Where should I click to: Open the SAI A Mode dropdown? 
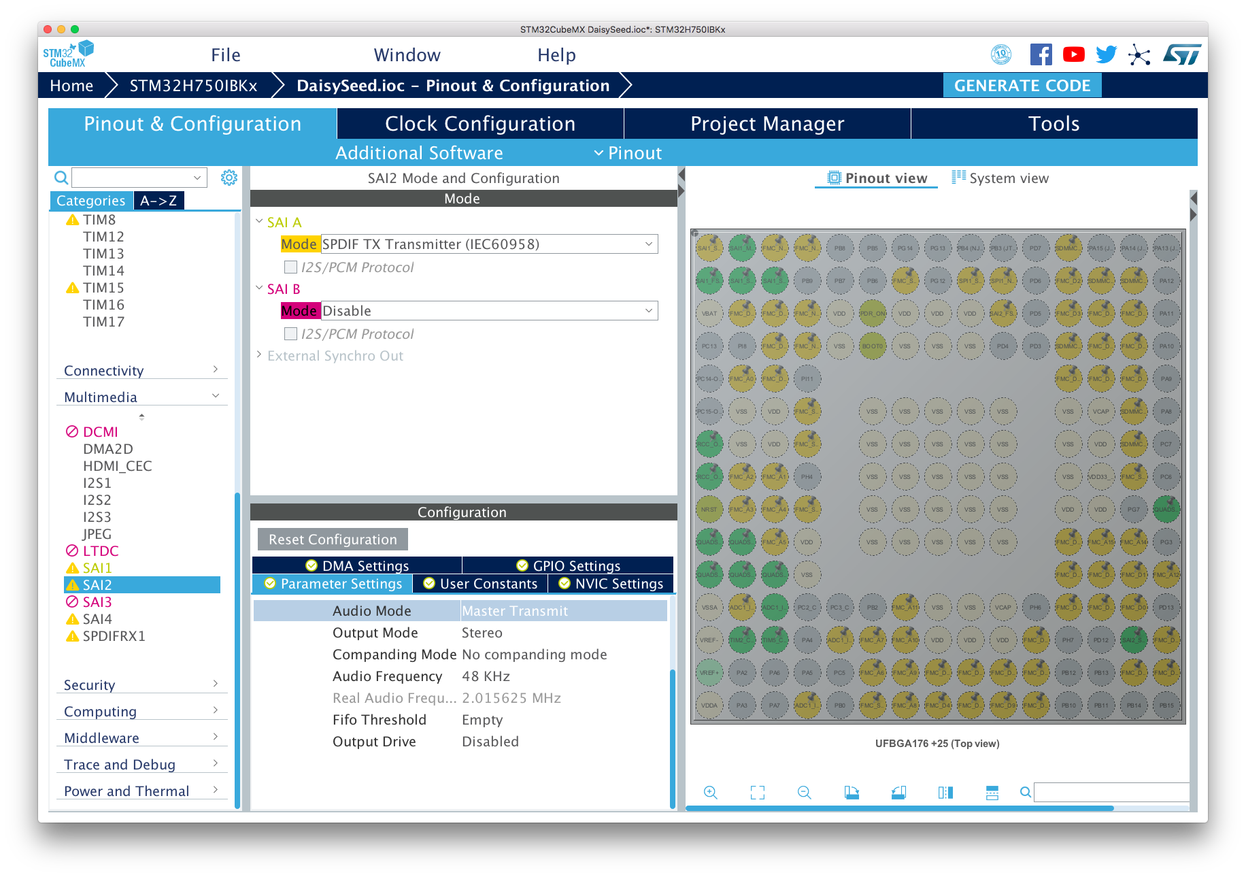pyautogui.click(x=488, y=244)
